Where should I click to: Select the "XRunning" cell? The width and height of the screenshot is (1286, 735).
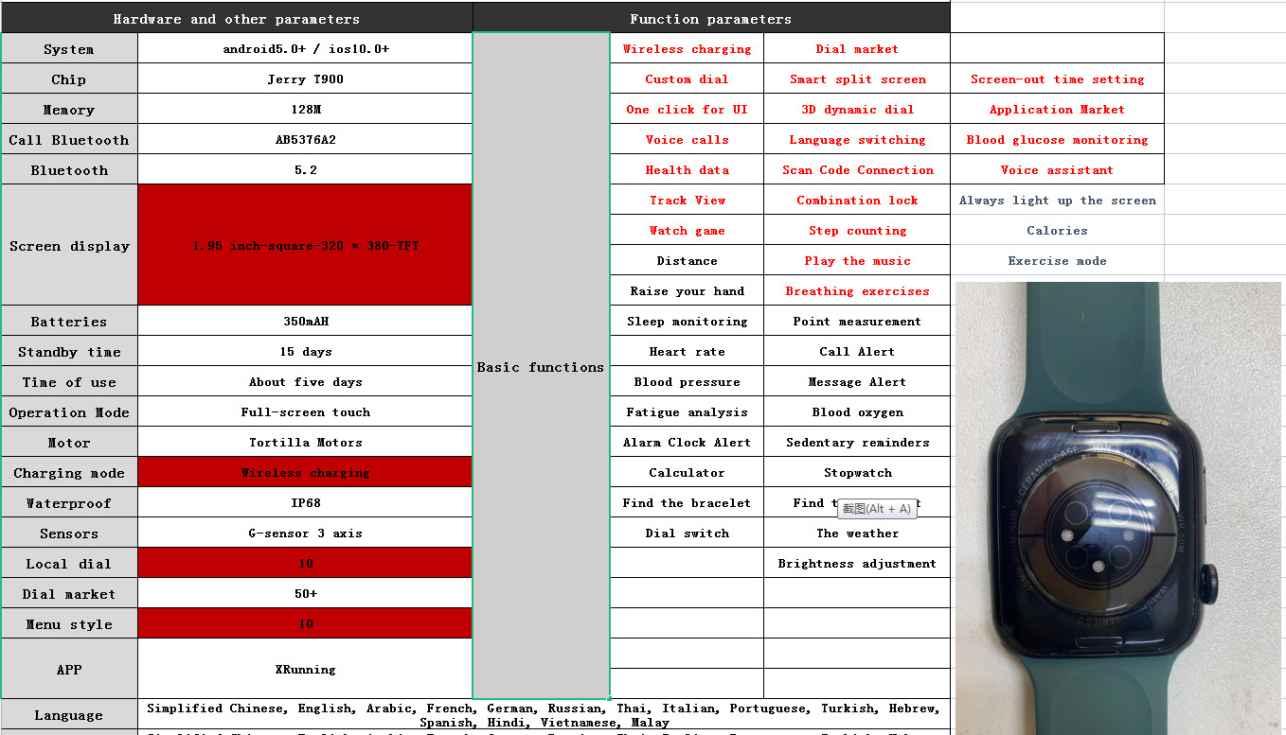[305, 670]
